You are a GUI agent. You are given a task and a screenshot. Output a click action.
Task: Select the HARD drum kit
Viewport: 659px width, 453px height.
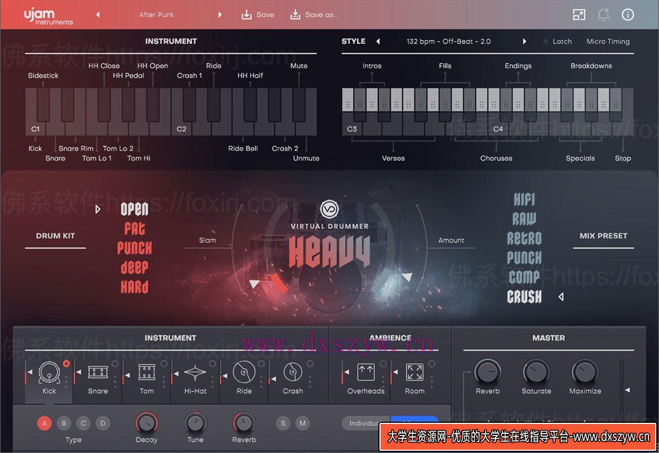135,286
